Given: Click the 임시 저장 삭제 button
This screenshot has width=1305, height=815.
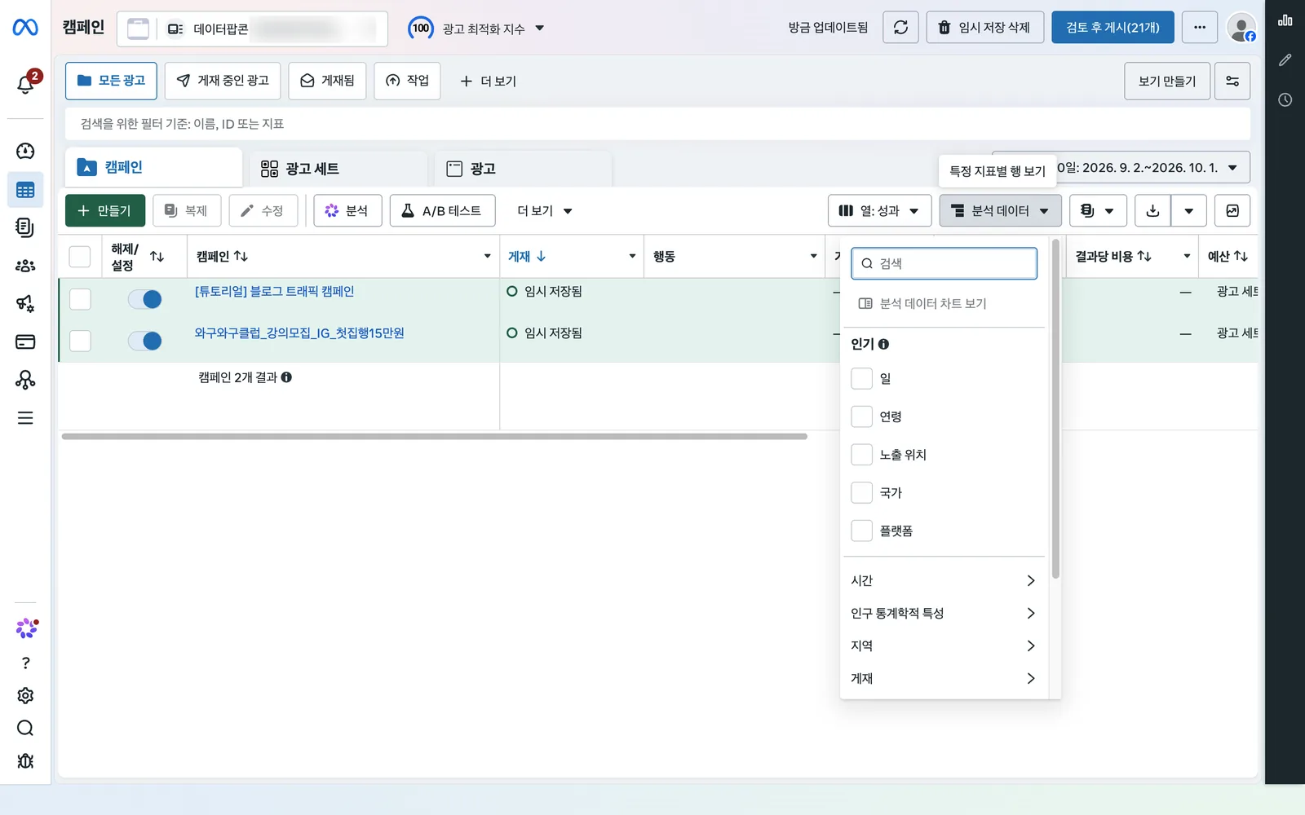Looking at the screenshot, I should click(984, 28).
